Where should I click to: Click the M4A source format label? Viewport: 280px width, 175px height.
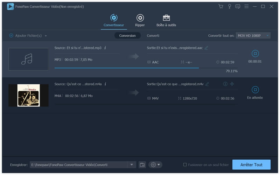(58, 96)
